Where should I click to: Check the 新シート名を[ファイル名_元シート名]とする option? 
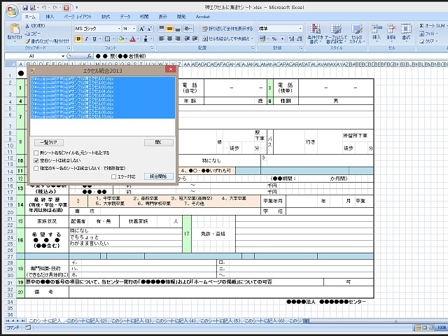point(36,152)
